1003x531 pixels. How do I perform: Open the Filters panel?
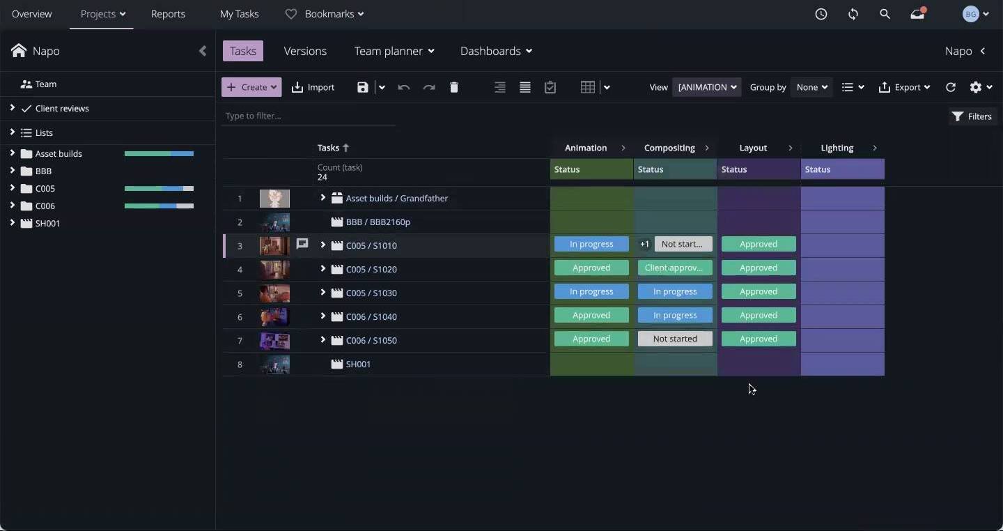[972, 116]
